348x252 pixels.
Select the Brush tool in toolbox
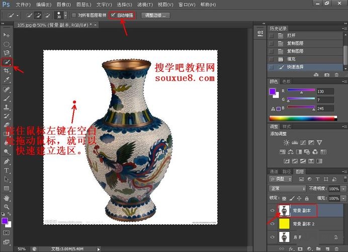coord(7,98)
